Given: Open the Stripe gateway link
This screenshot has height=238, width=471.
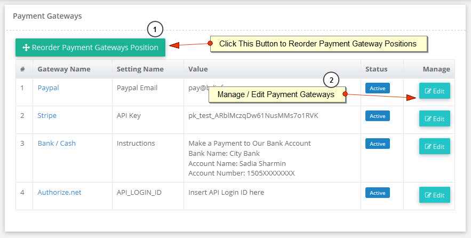Looking at the screenshot, I should click(47, 115).
